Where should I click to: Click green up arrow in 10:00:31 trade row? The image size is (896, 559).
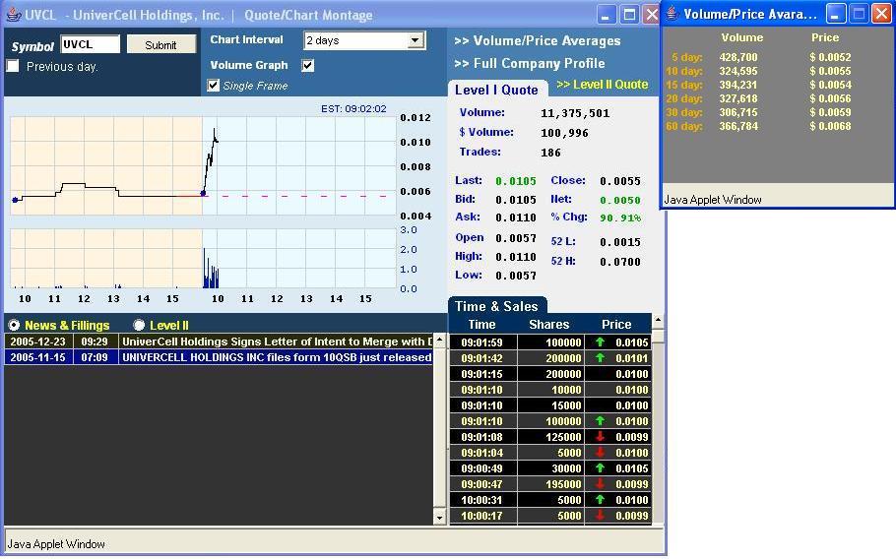coord(600,500)
